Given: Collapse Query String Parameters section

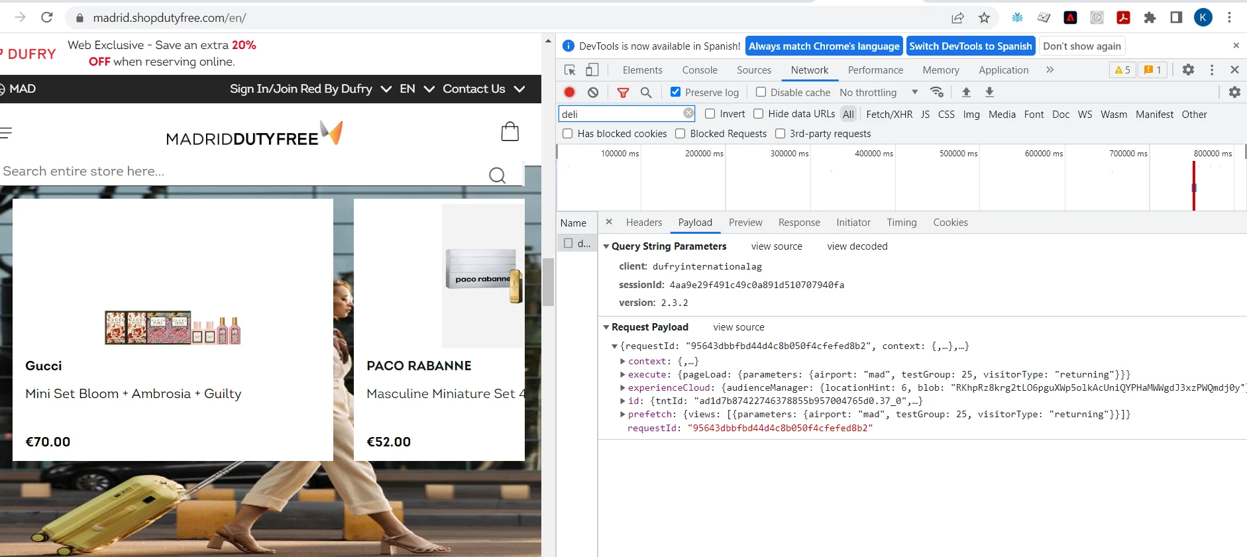Looking at the screenshot, I should pyautogui.click(x=606, y=246).
